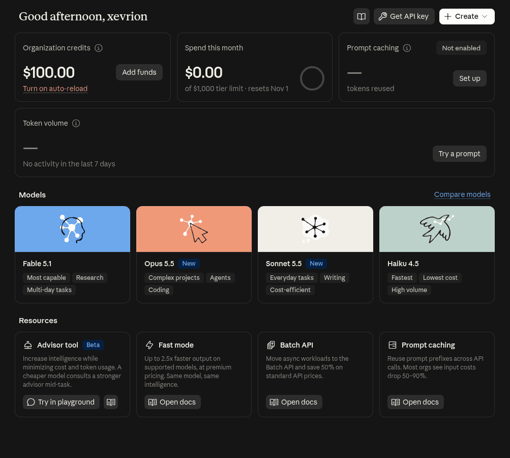Click the Opus 5.5 model illustration

tap(194, 229)
